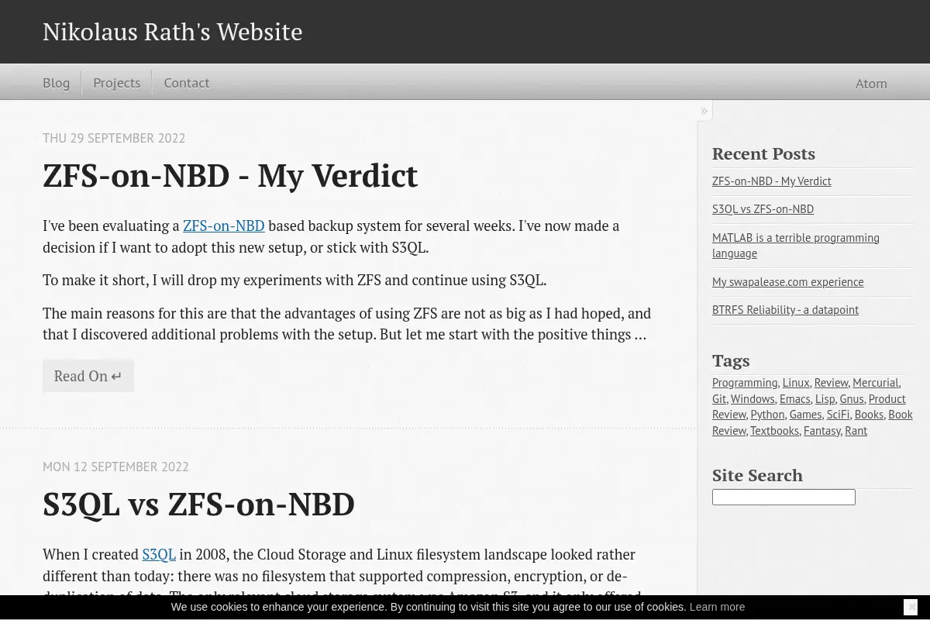Image resolution: width=930 pixels, height=620 pixels.
Task: Open the Blog menu item
Action: point(56,83)
